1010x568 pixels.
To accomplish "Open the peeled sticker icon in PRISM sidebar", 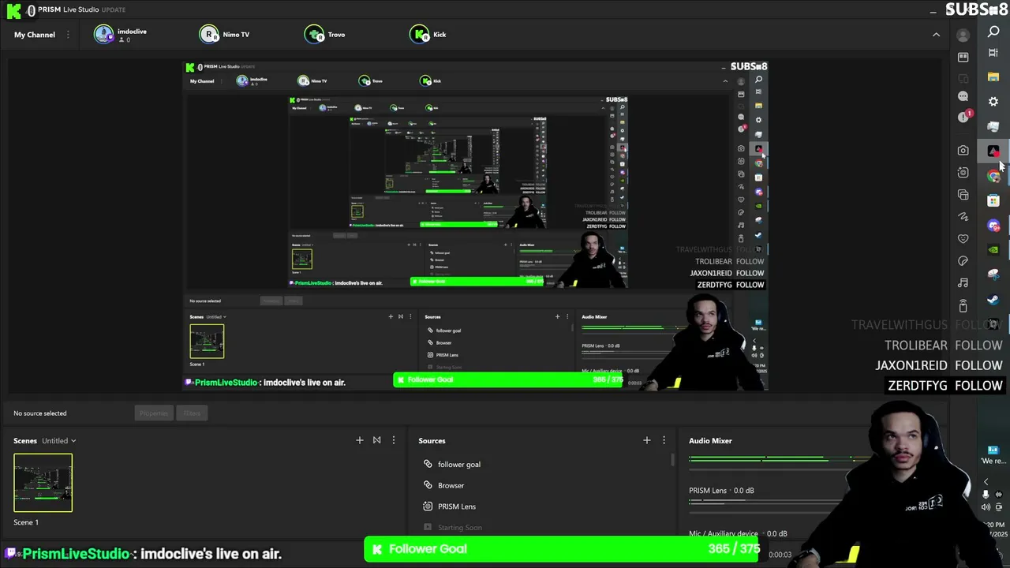I will [x=963, y=261].
